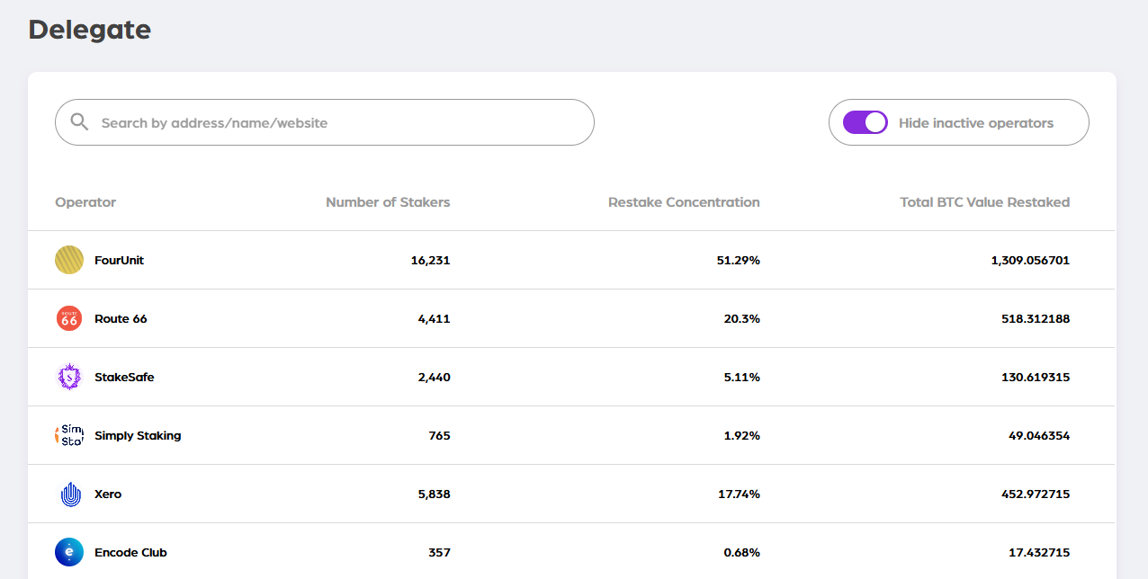Sort by Number of Stakers column

coord(388,202)
